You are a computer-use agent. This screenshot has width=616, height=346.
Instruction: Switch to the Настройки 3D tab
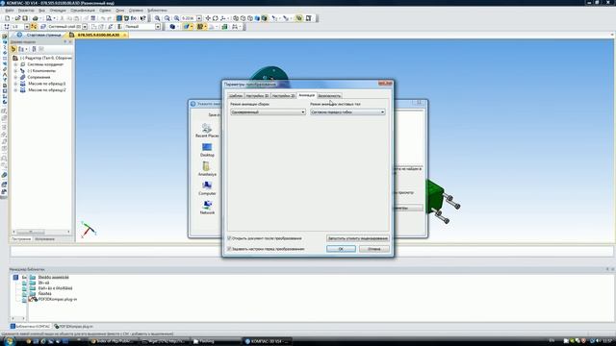[257, 96]
